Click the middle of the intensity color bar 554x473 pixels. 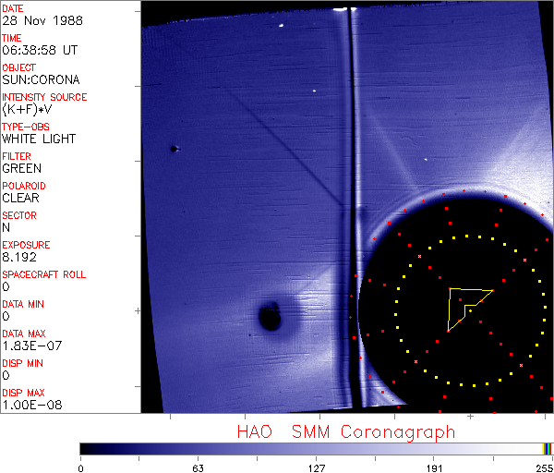point(316,448)
